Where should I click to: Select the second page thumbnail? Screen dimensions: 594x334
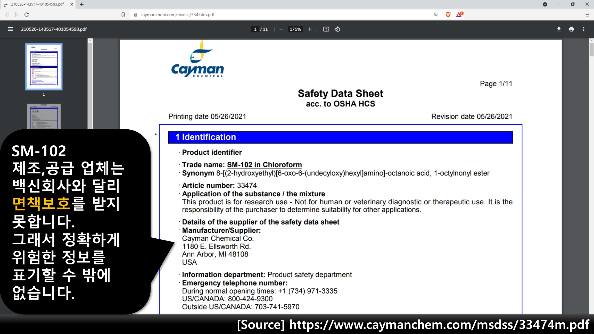pos(44,116)
